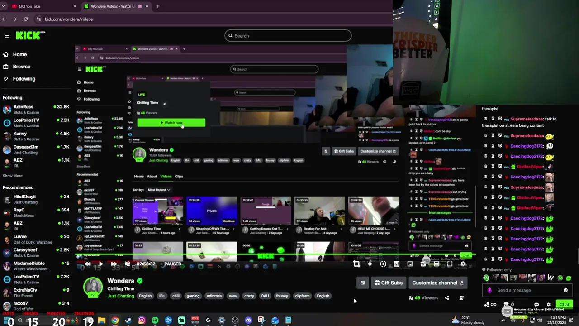Open the browser tab search chevron
This screenshot has height=326, width=579.
click(x=4, y=6)
